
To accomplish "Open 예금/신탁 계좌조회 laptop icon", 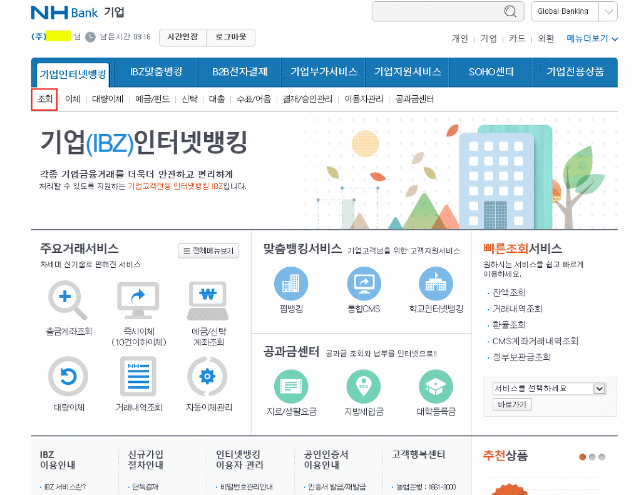I will click(x=208, y=300).
